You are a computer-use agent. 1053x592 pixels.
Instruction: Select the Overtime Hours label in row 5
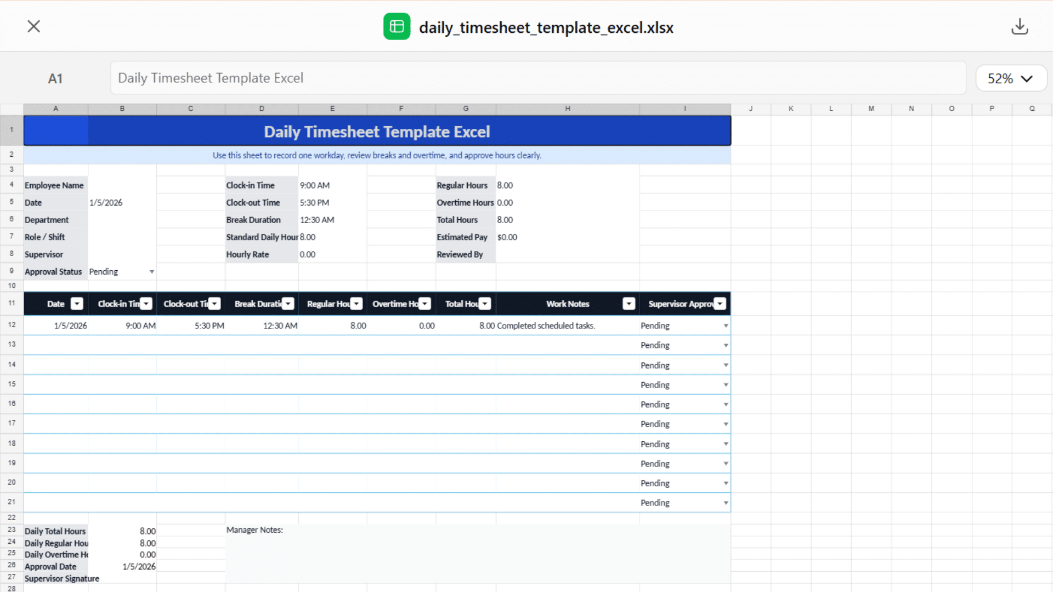point(466,203)
